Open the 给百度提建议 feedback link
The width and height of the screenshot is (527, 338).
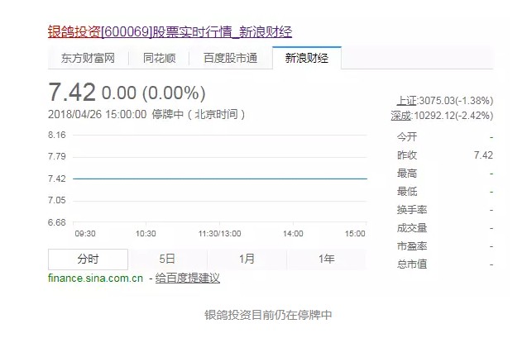point(188,278)
